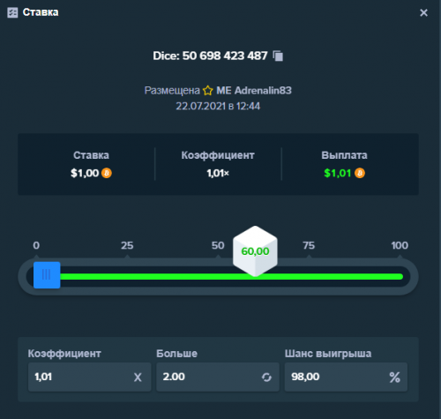441x419 pixels.
Task: Close the Ставка dialog
Action: [x=423, y=12]
